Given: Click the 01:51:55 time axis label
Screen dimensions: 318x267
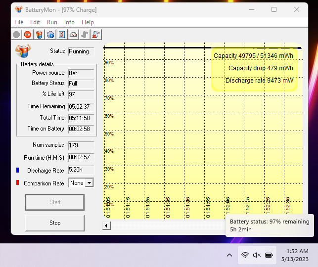Looking at the screenshot, I should 208,207.
